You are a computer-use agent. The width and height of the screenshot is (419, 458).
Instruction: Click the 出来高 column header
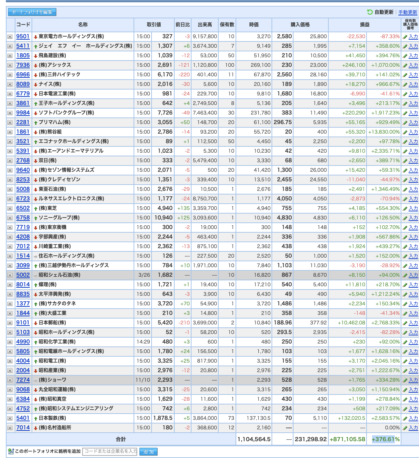click(205, 25)
